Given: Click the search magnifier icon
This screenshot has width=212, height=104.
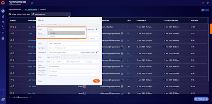Looking at the screenshot, I should coord(33,14).
